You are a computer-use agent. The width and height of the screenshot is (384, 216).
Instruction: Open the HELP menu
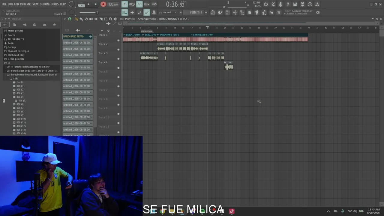[x=63, y=4]
